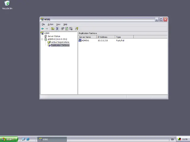Select the WINS root tree node
The height and width of the screenshot is (142, 190).
point(47,33)
